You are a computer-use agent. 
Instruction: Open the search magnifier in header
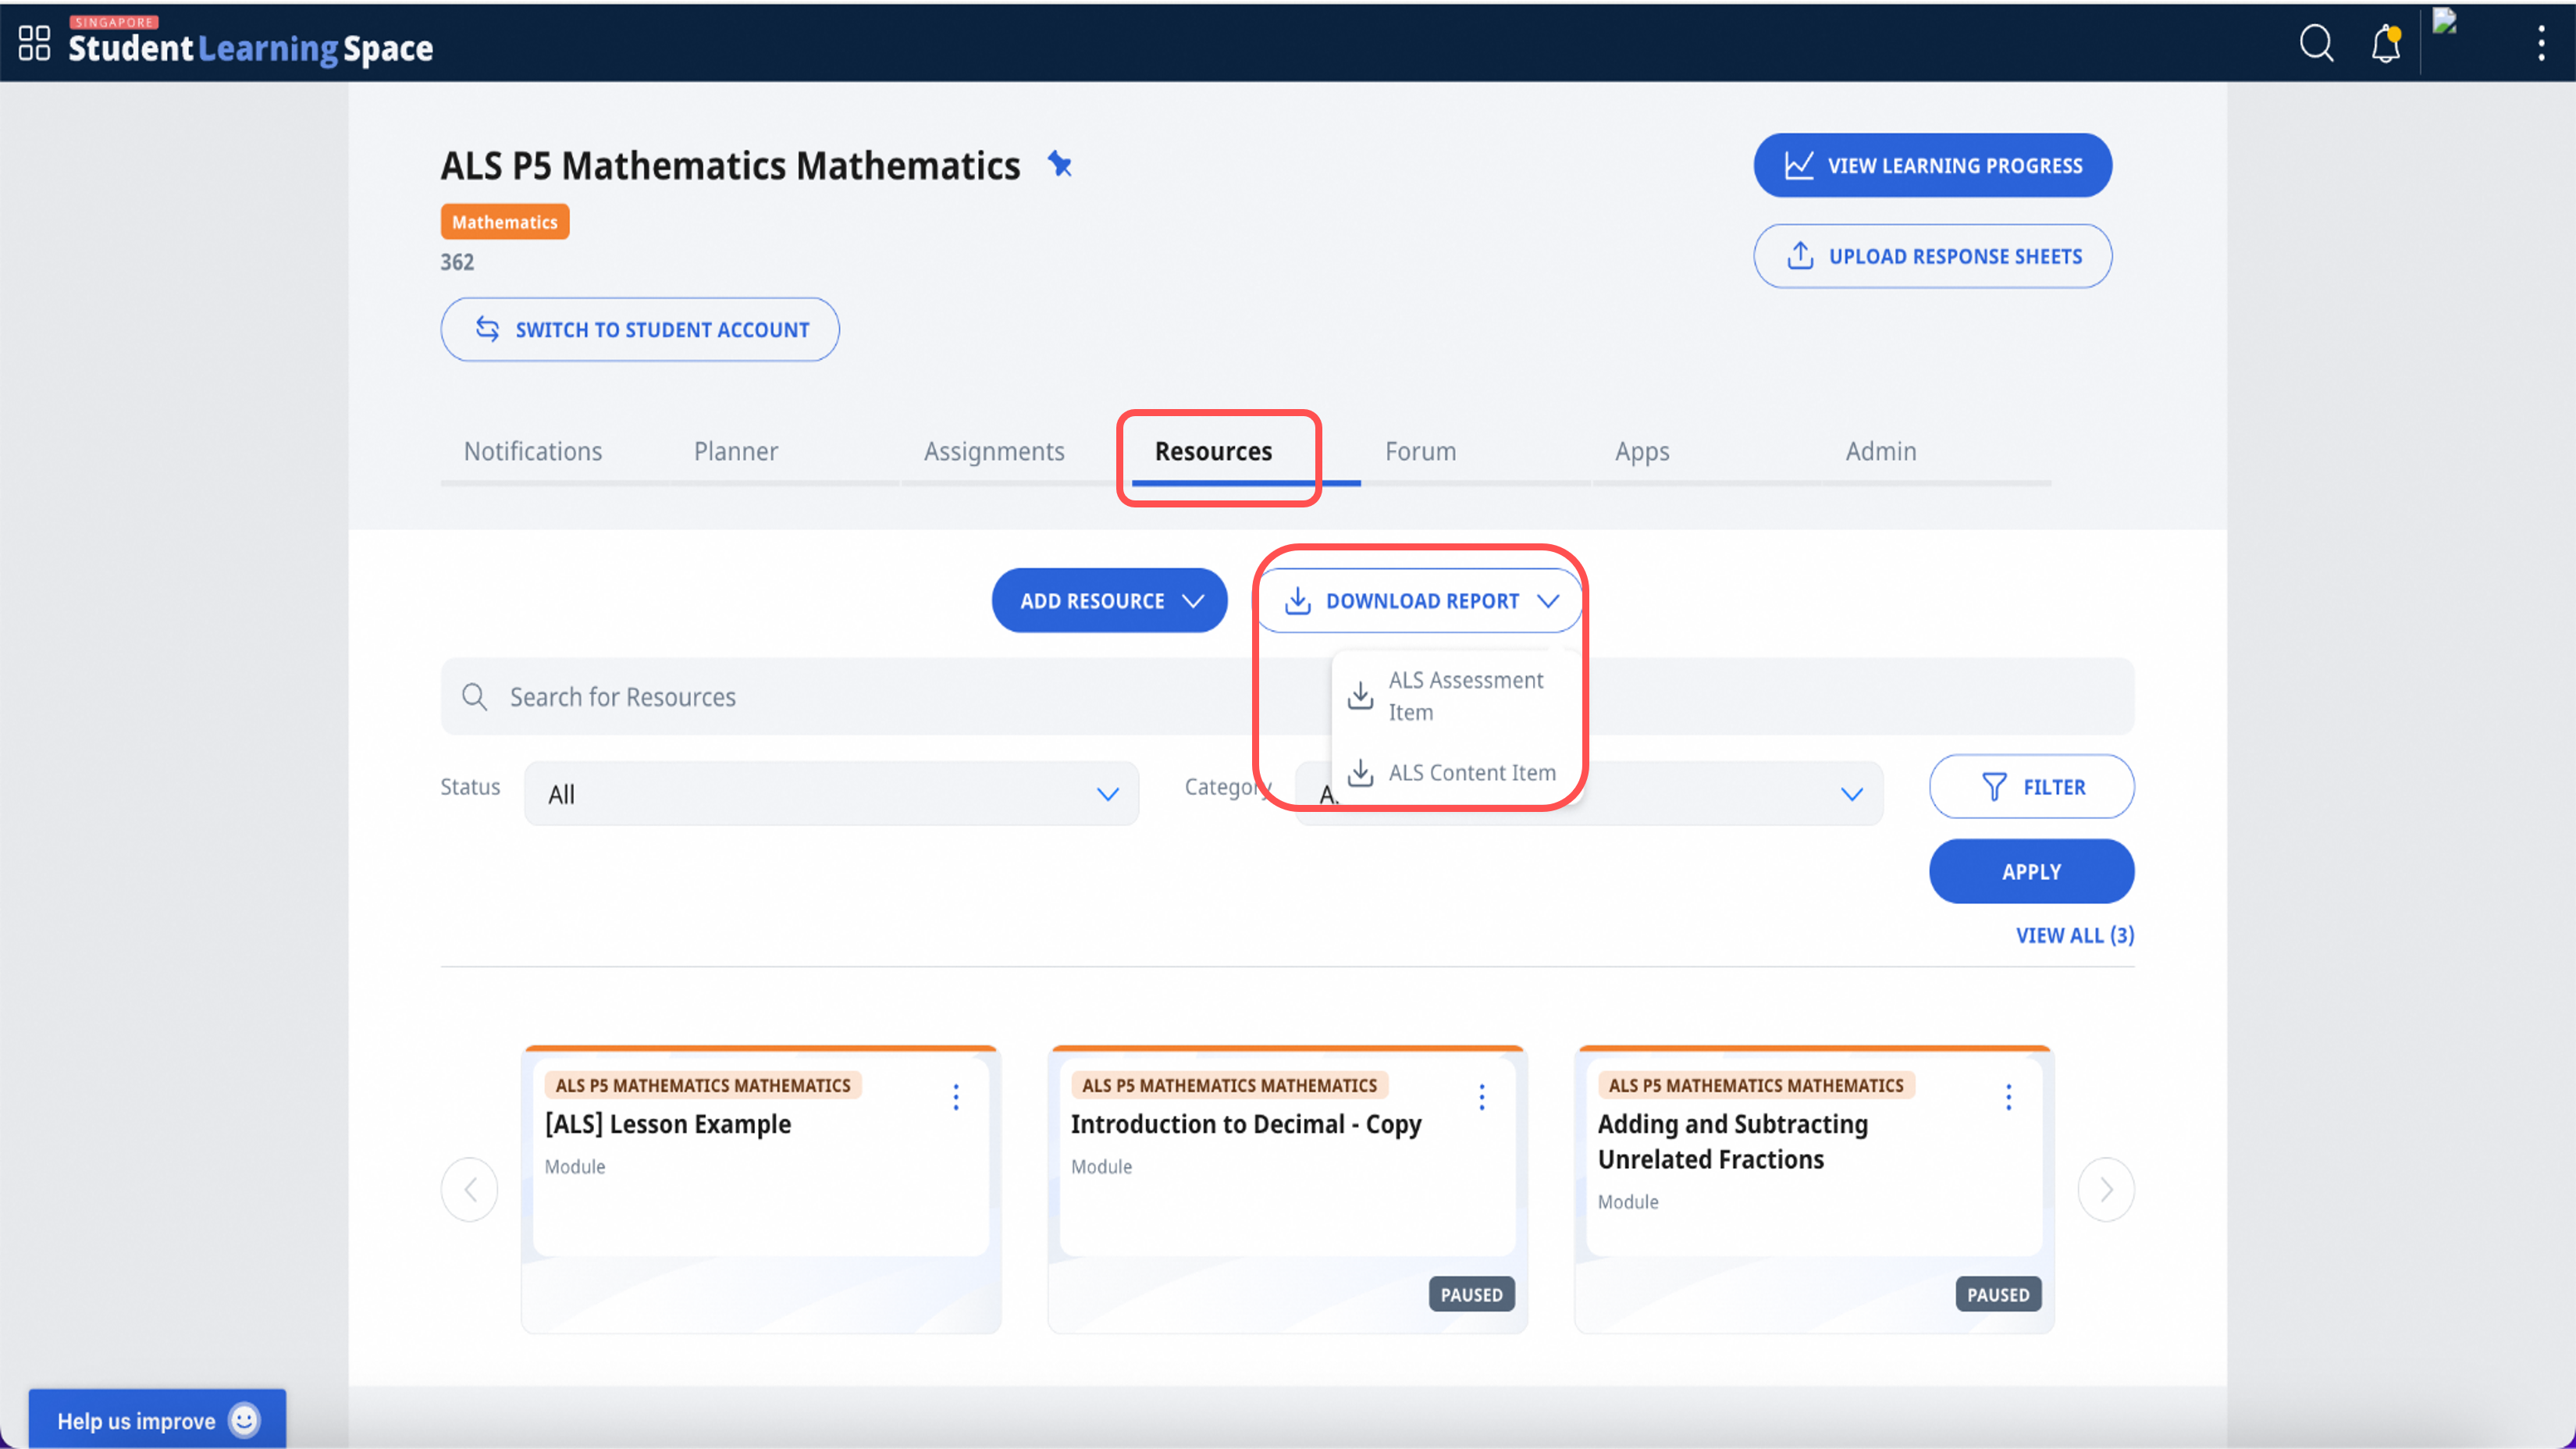pyautogui.click(x=2316, y=43)
